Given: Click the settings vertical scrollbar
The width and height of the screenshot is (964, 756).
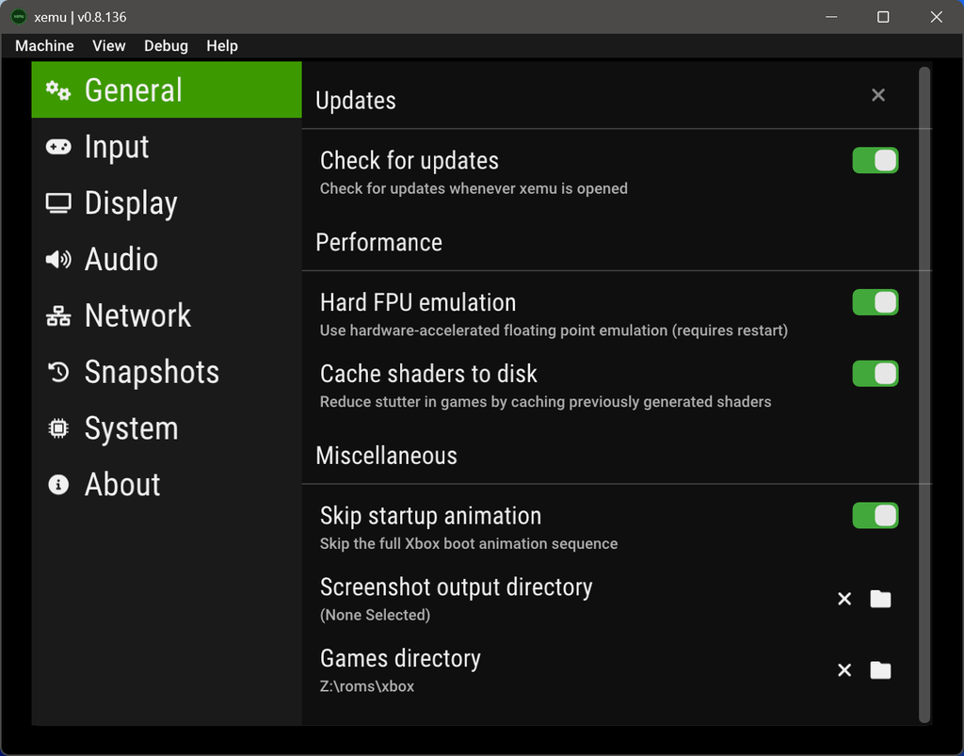Looking at the screenshot, I should tap(924, 394).
